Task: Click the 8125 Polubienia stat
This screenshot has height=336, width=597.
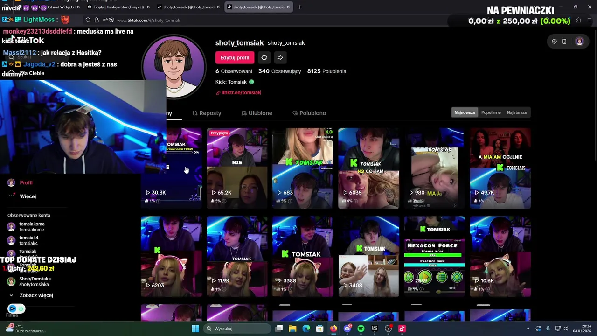Action: 326,71
